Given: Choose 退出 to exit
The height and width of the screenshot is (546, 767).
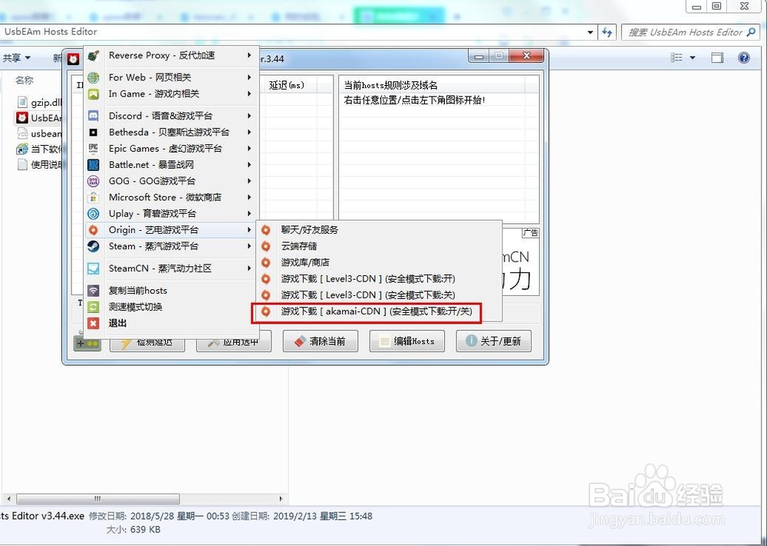Looking at the screenshot, I should pos(171,323).
